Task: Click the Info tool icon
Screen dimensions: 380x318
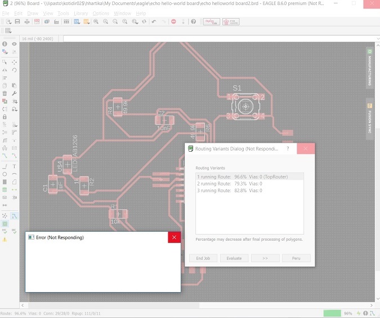Action: [x=5, y=44]
